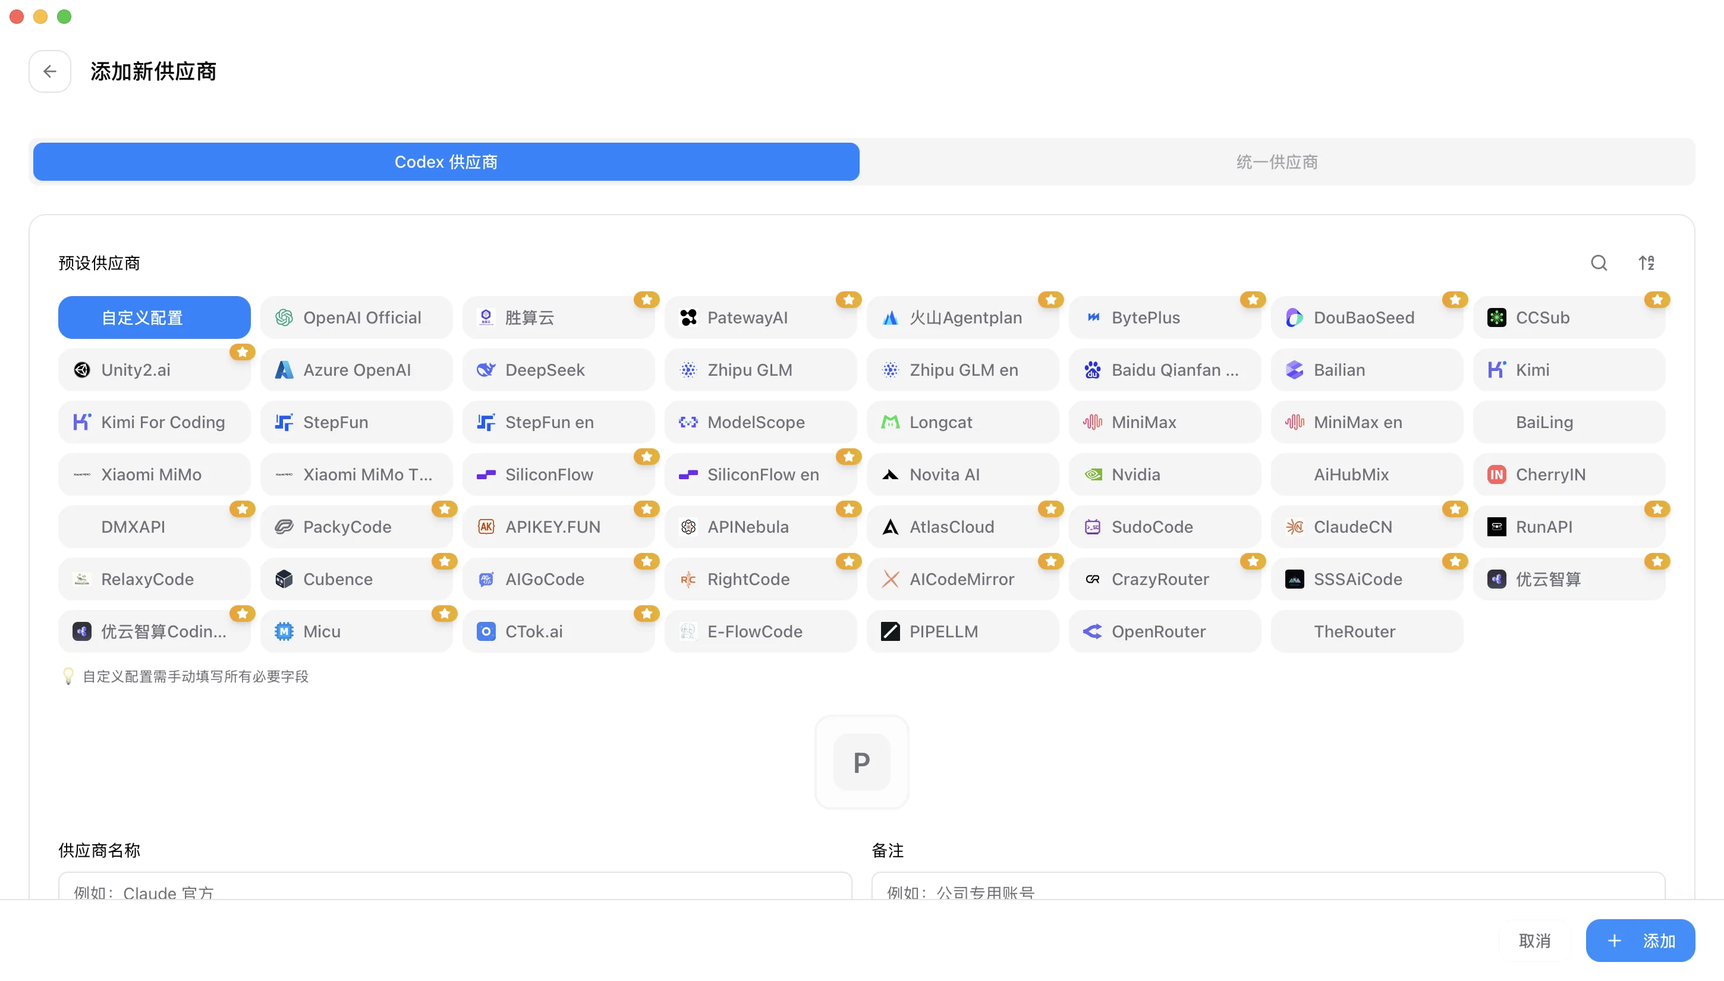Toggle preset sort order icon
The image size is (1724, 981).
1646,263
